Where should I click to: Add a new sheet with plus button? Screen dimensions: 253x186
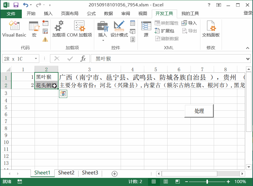[115, 174]
